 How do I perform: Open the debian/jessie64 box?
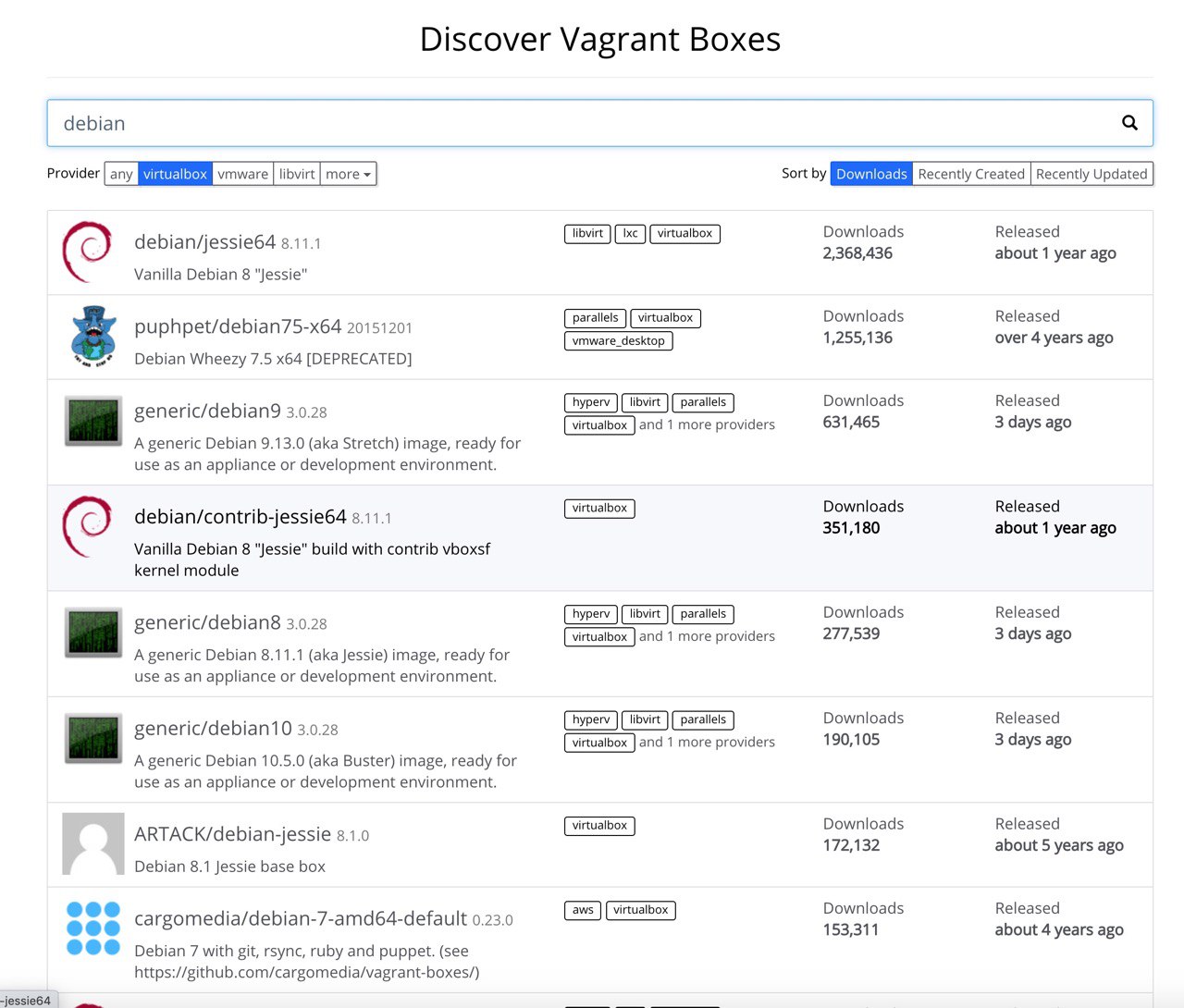(204, 242)
